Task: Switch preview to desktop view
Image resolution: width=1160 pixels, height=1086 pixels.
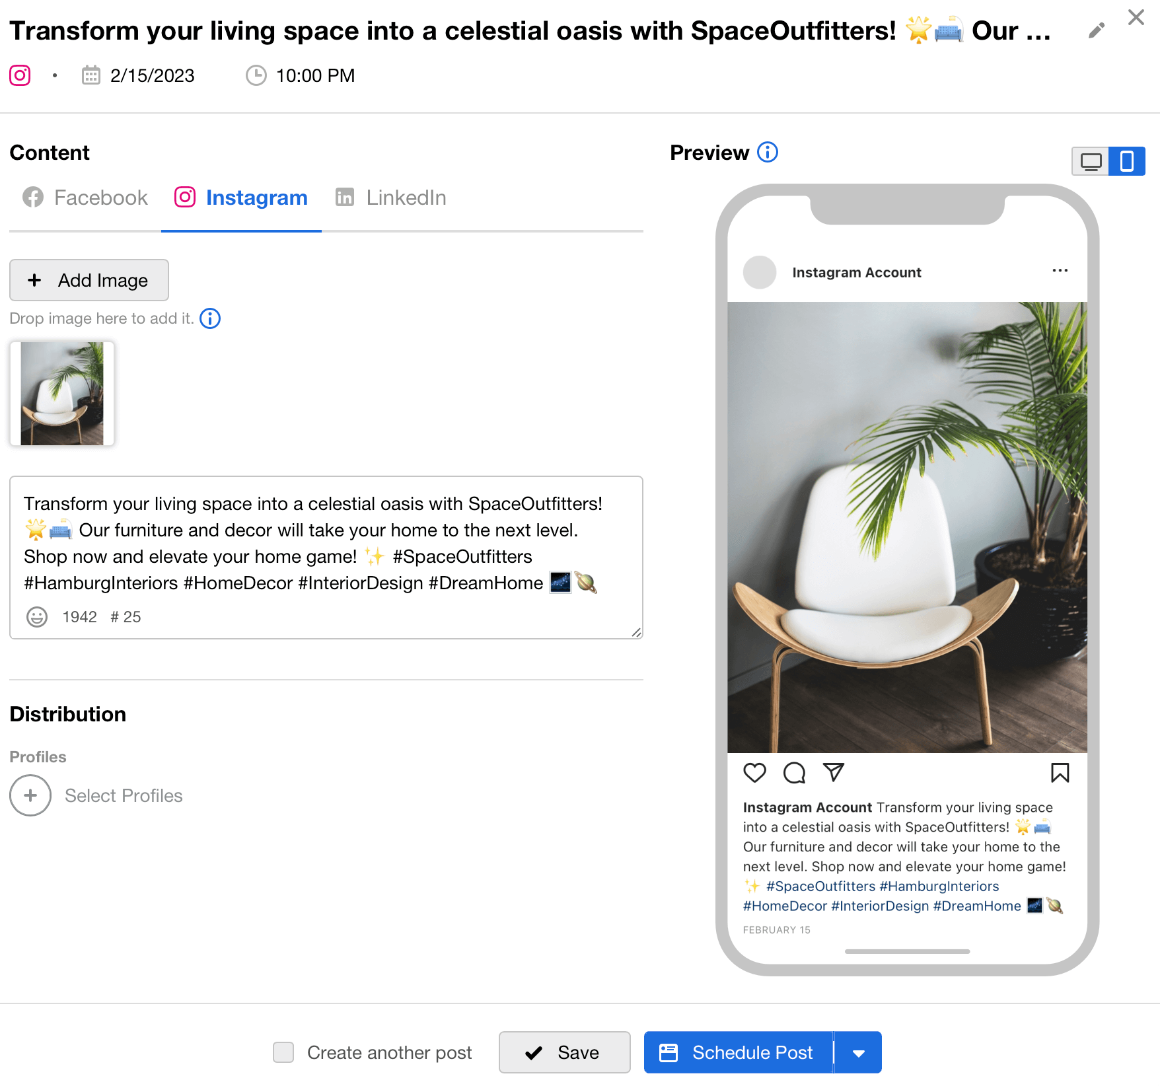Action: click(1091, 161)
